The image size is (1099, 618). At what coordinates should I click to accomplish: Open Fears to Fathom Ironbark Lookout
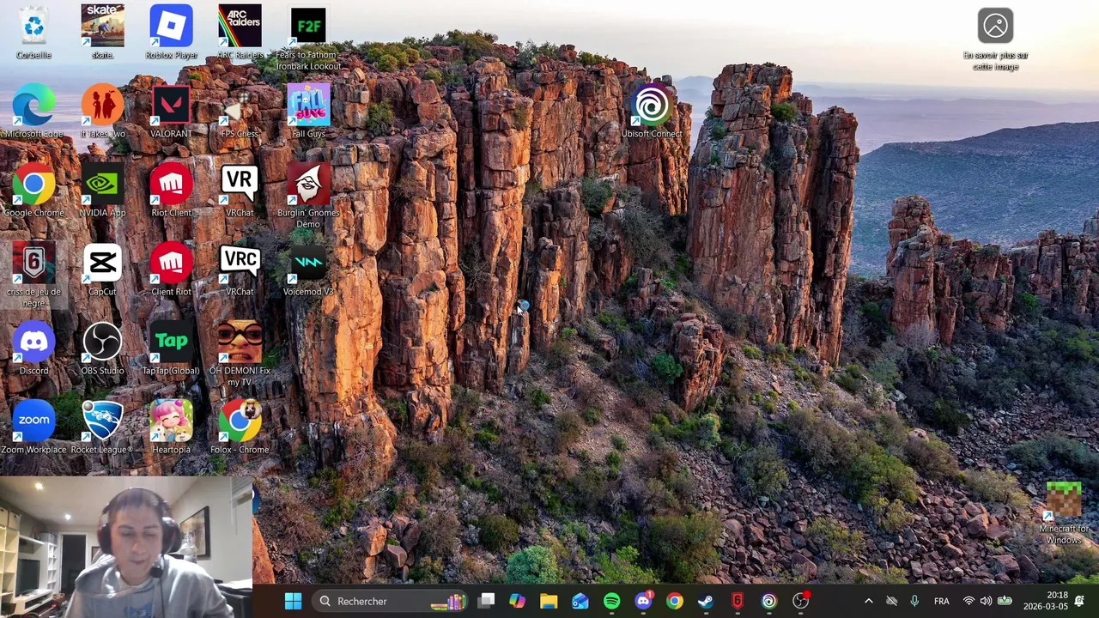(x=308, y=39)
